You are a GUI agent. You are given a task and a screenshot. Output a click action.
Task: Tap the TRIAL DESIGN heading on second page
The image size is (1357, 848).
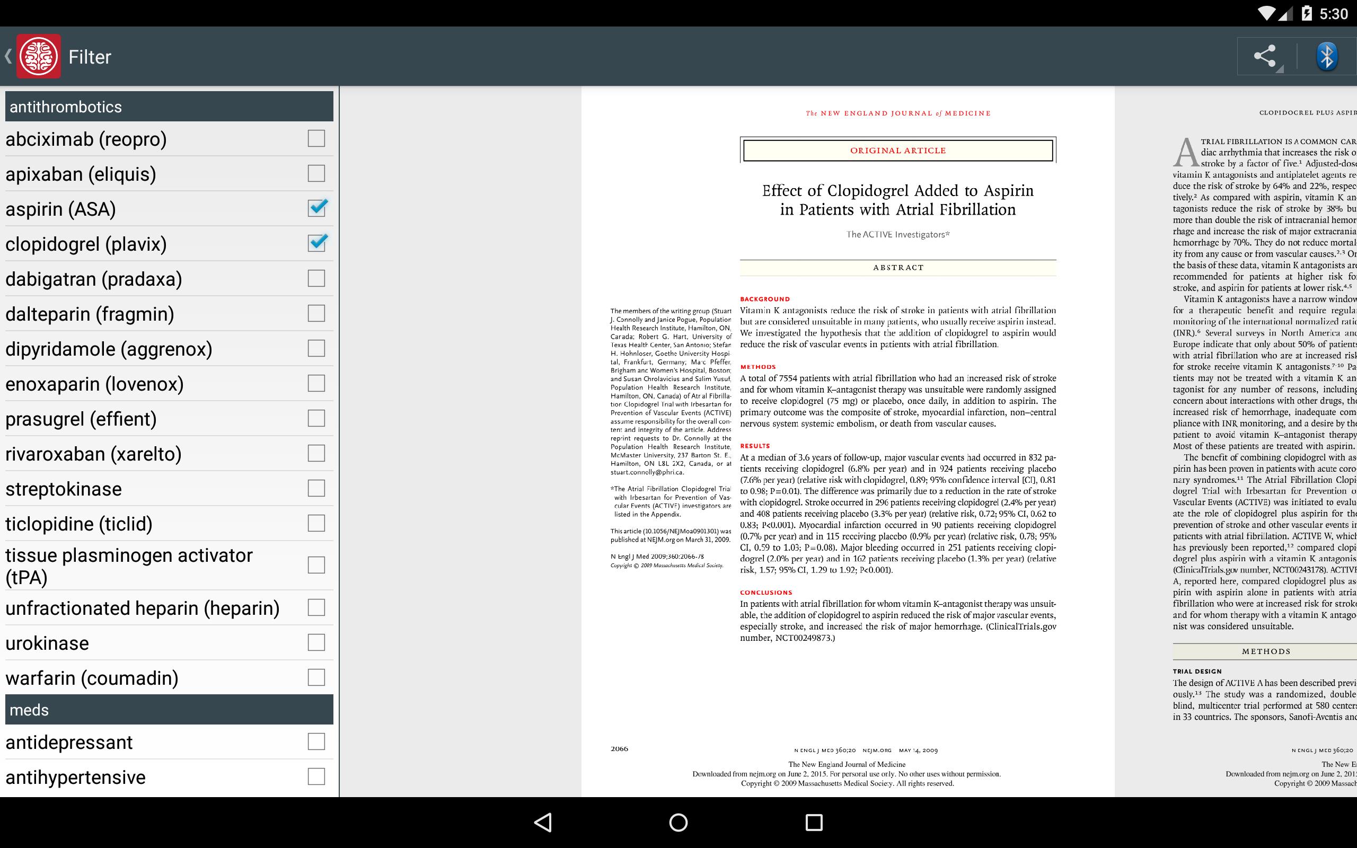(x=1196, y=672)
